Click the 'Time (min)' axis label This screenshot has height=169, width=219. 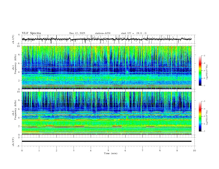tap(111, 153)
